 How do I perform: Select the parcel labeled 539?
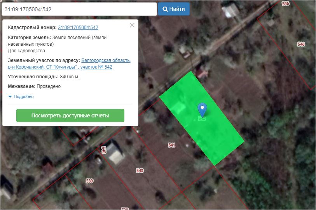coord(89,181)
